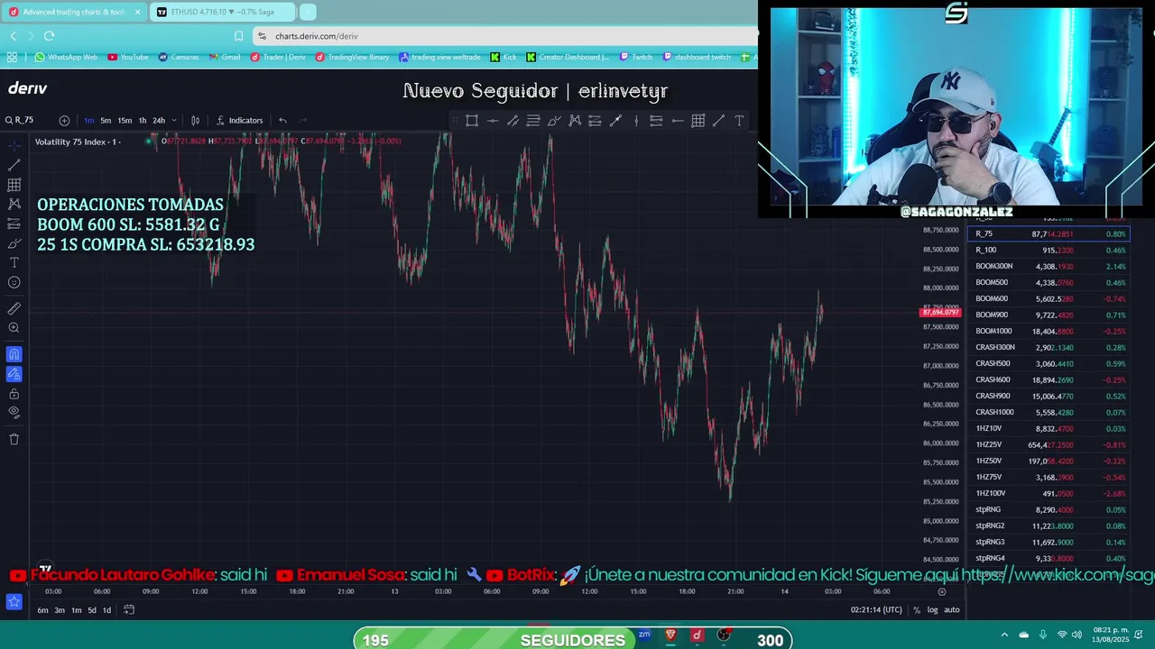Select the brush drawing tool in left toolbar
The width and height of the screenshot is (1155, 649).
[14, 243]
